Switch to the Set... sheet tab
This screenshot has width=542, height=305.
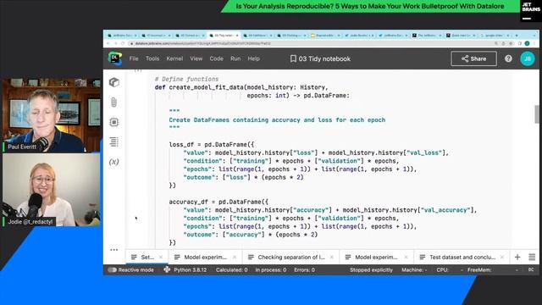147,258
